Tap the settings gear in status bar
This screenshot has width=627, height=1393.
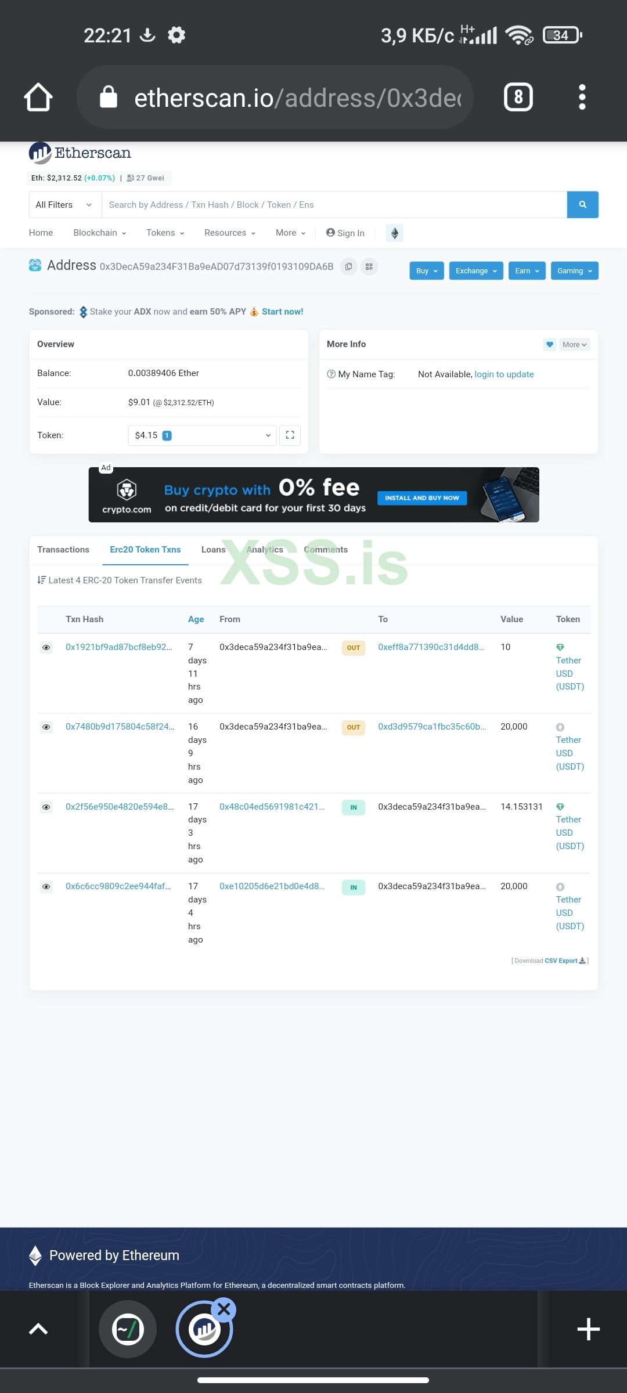tap(176, 35)
